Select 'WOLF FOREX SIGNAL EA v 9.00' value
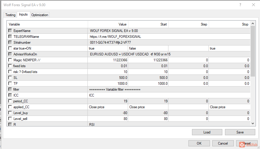 click(169, 31)
